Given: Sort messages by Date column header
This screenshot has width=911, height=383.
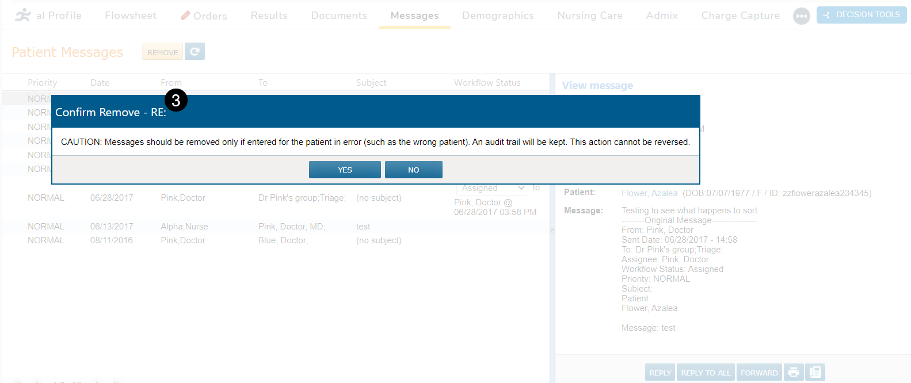Looking at the screenshot, I should 100,83.
